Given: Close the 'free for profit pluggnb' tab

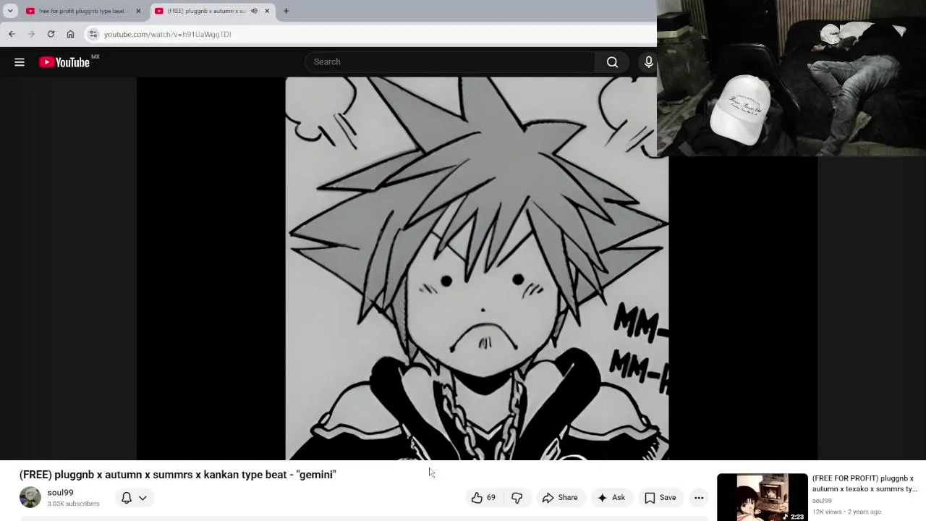Looking at the screenshot, I should [138, 11].
